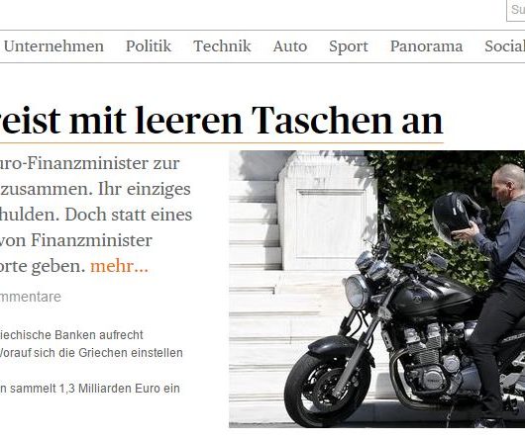Open the Auto section

290,46
